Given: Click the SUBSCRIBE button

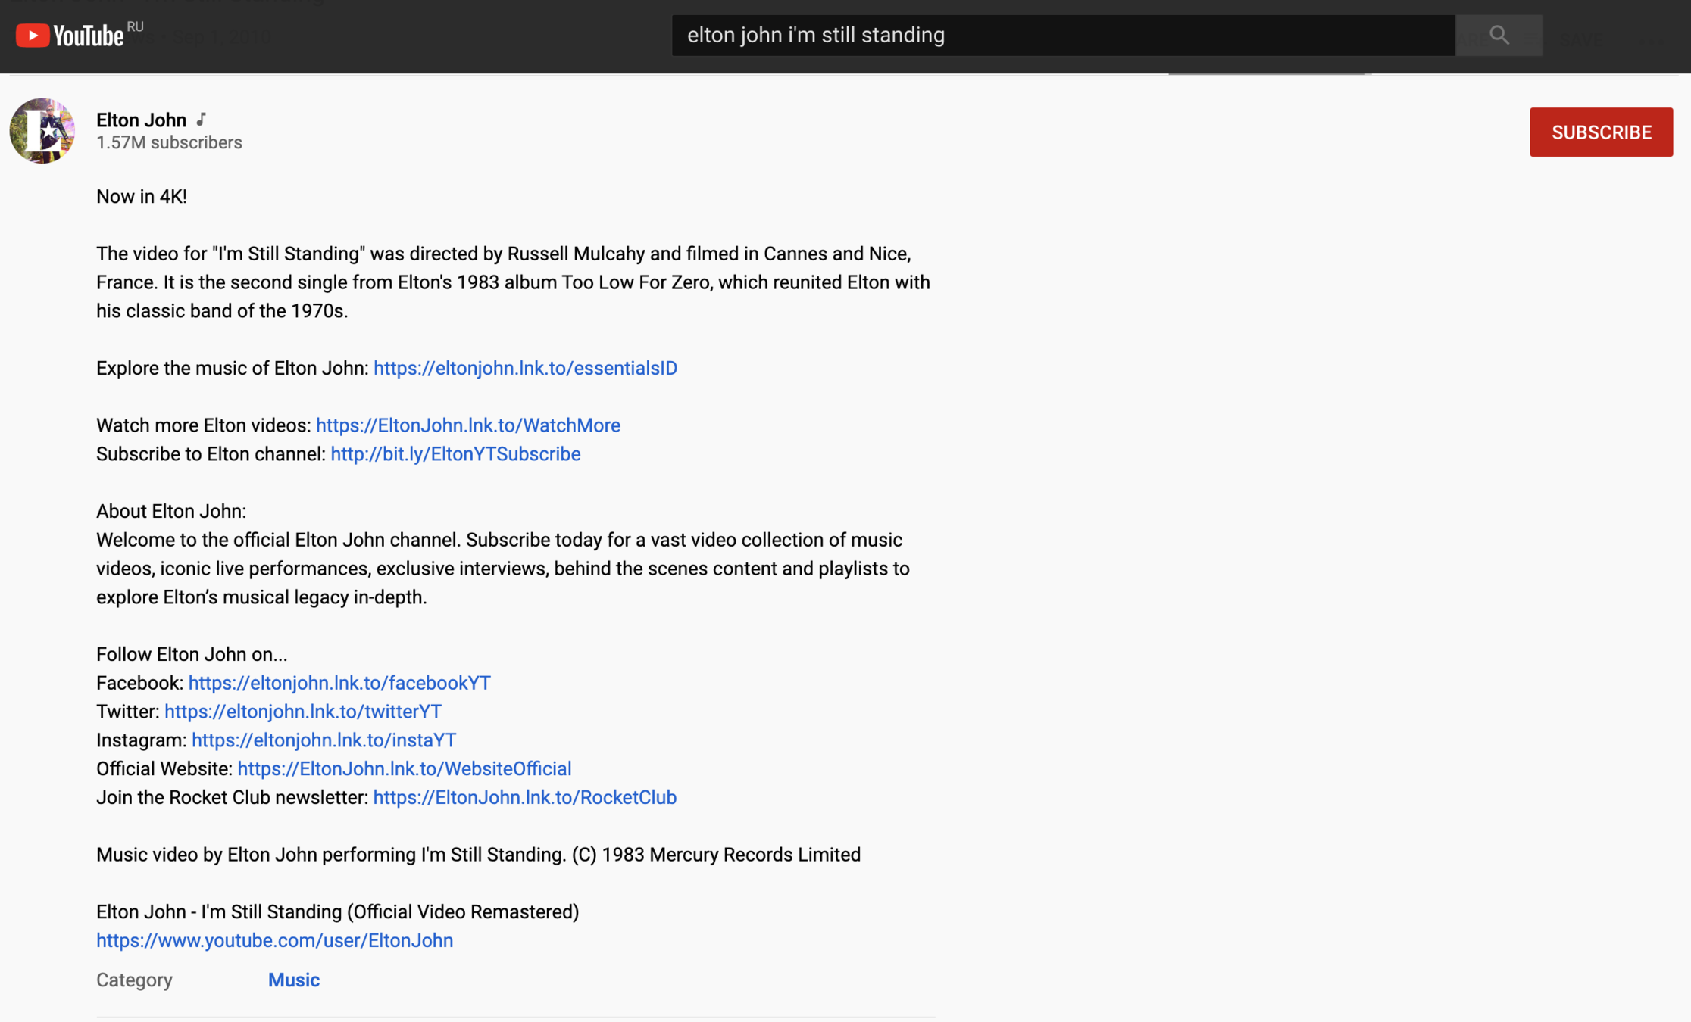Looking at the screenshot, I should click(1600, 132).
